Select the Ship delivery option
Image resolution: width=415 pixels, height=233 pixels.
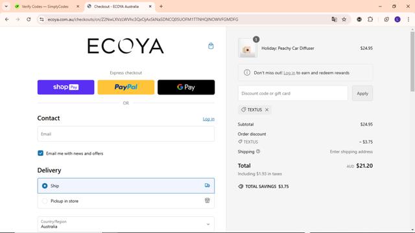[126, 186]
